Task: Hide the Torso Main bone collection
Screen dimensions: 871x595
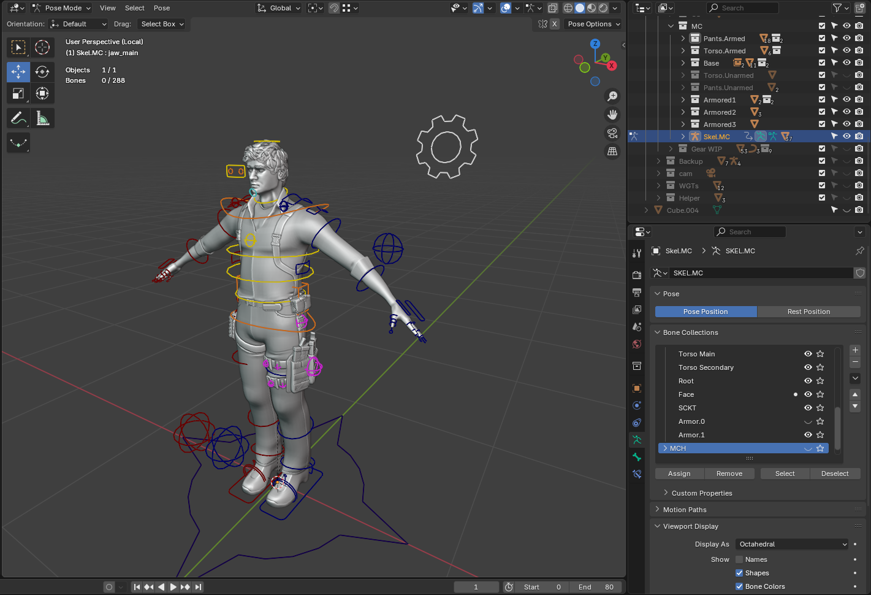Action: click(x=808, y=354)
